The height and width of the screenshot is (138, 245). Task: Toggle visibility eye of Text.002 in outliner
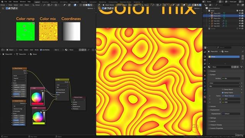240,23
